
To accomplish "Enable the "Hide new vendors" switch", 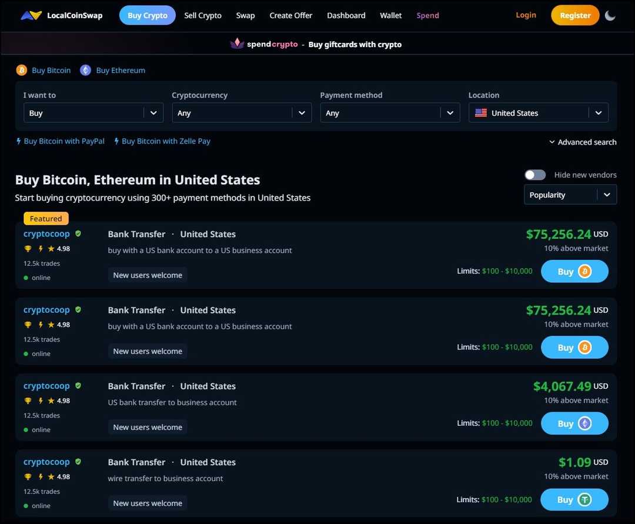I will (x=534, y=174).
